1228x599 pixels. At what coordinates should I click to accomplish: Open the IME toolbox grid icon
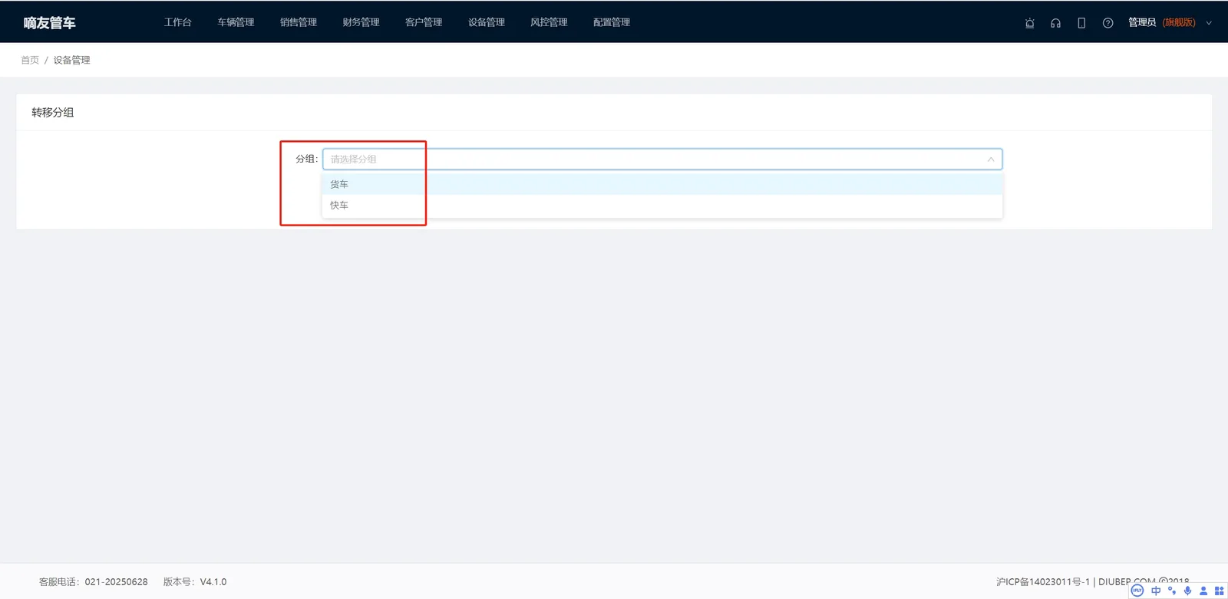point(1219,591)
